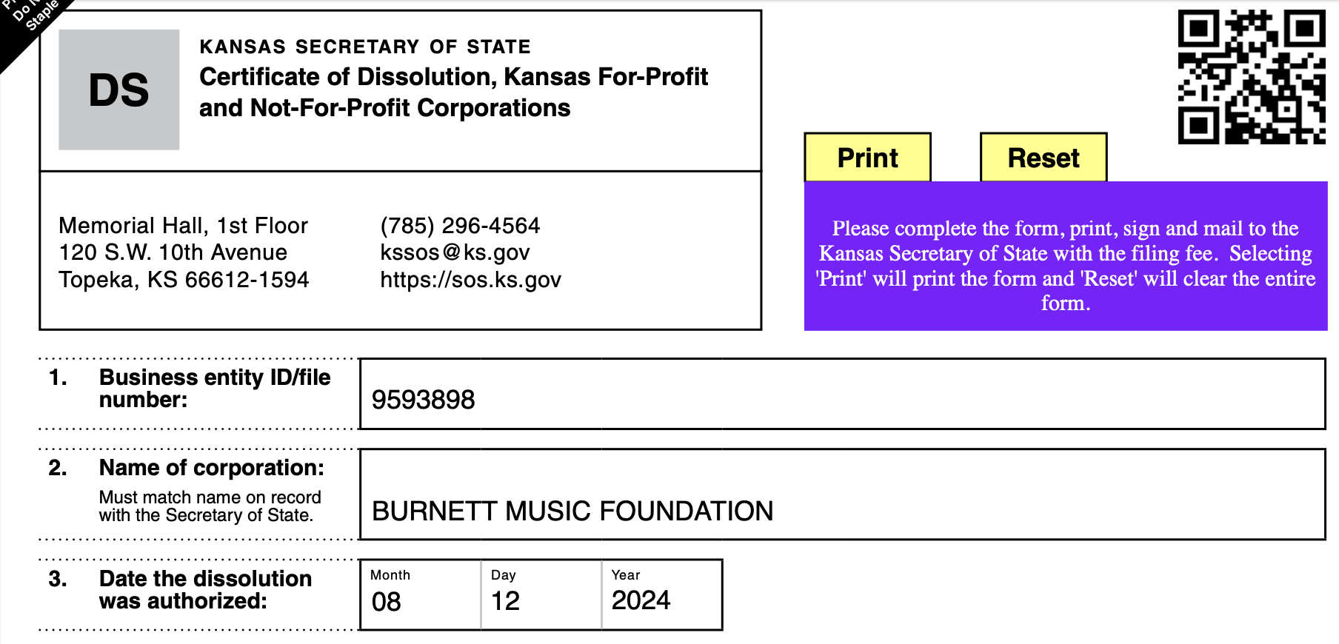
Task: Click the QR code image
Action: coord(1251,77)
